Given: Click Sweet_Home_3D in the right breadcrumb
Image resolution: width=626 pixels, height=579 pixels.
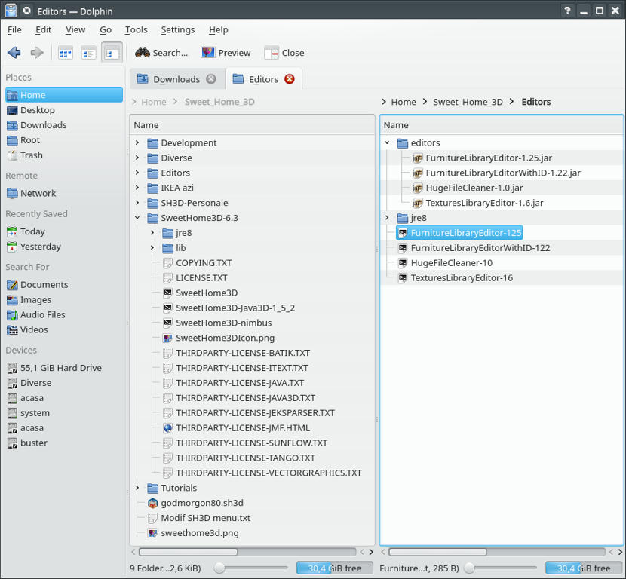Looking at the screenshot, I should tap(468, 102).
